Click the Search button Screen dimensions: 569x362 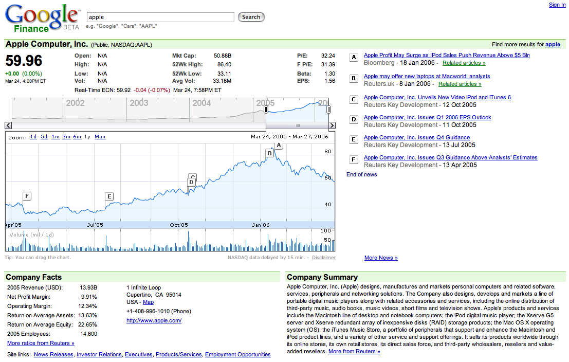click(x=251, y=17)
